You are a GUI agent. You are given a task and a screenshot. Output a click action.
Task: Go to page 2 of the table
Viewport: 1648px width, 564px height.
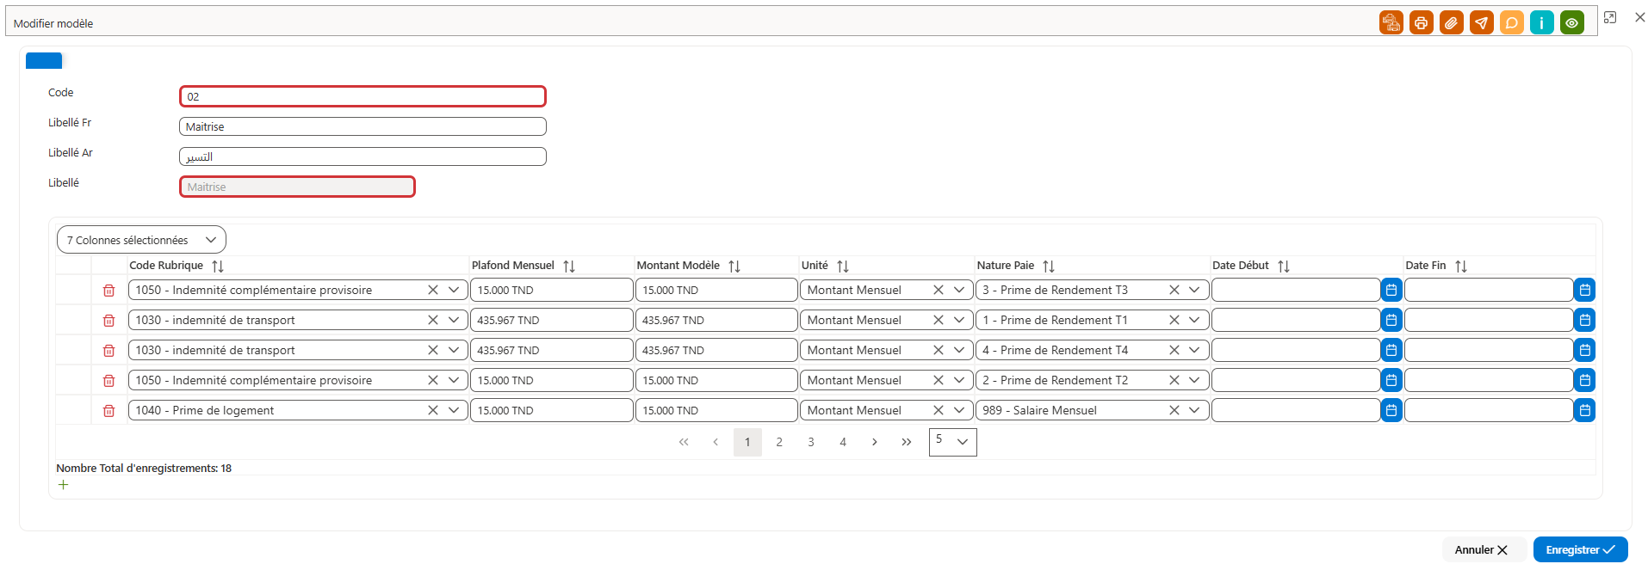[x=779, y=442]
